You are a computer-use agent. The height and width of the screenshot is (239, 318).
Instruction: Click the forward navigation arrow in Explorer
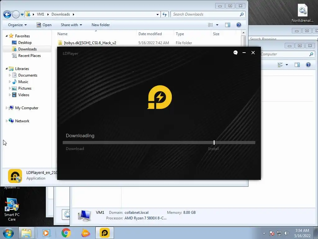16,14
